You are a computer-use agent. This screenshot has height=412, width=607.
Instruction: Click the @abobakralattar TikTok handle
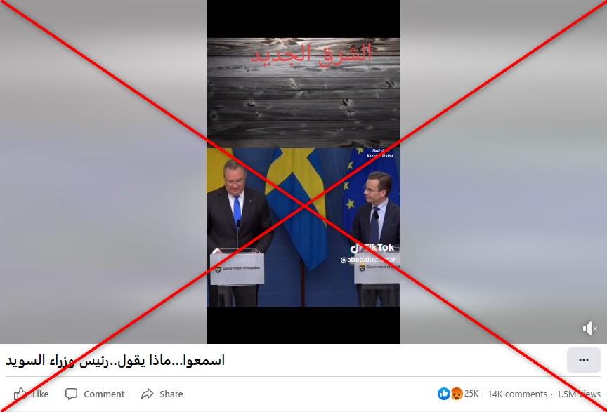[x=368, y=260]
